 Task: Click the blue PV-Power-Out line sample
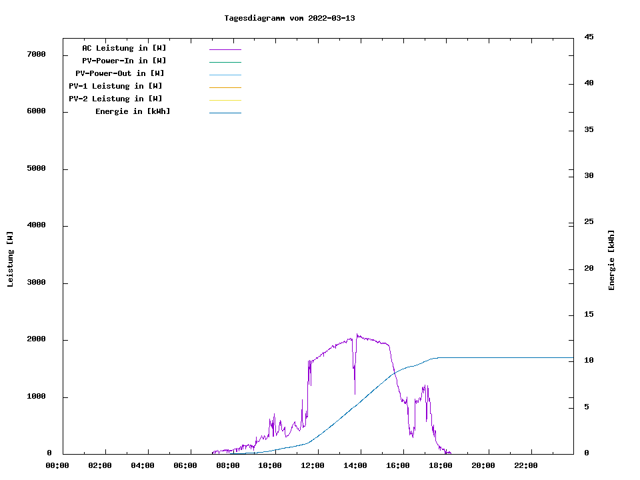click(225, 75)
